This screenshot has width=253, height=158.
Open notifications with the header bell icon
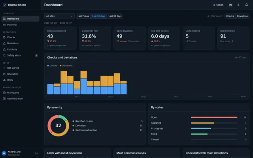[x=247, y=5]
